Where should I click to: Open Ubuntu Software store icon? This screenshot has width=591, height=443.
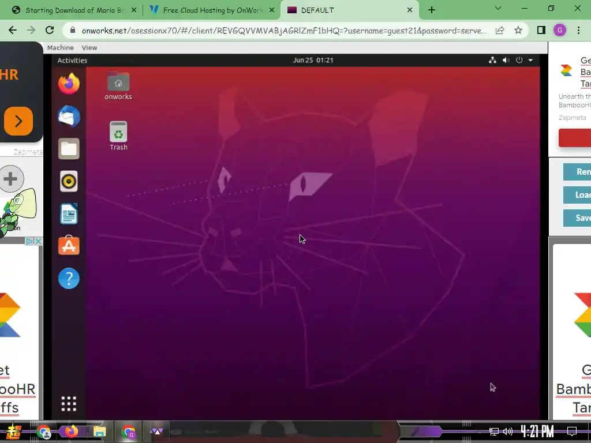point(69,245)
